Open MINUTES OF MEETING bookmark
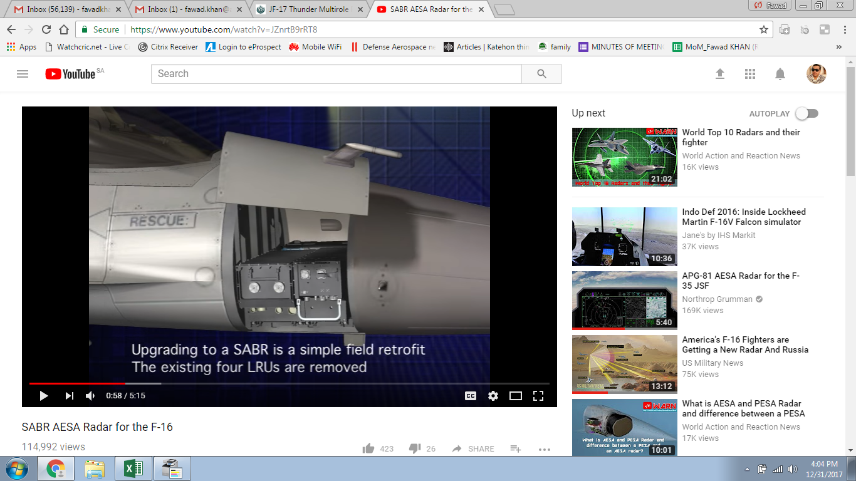This screenshot has height=481, width=856. [620, 47]
